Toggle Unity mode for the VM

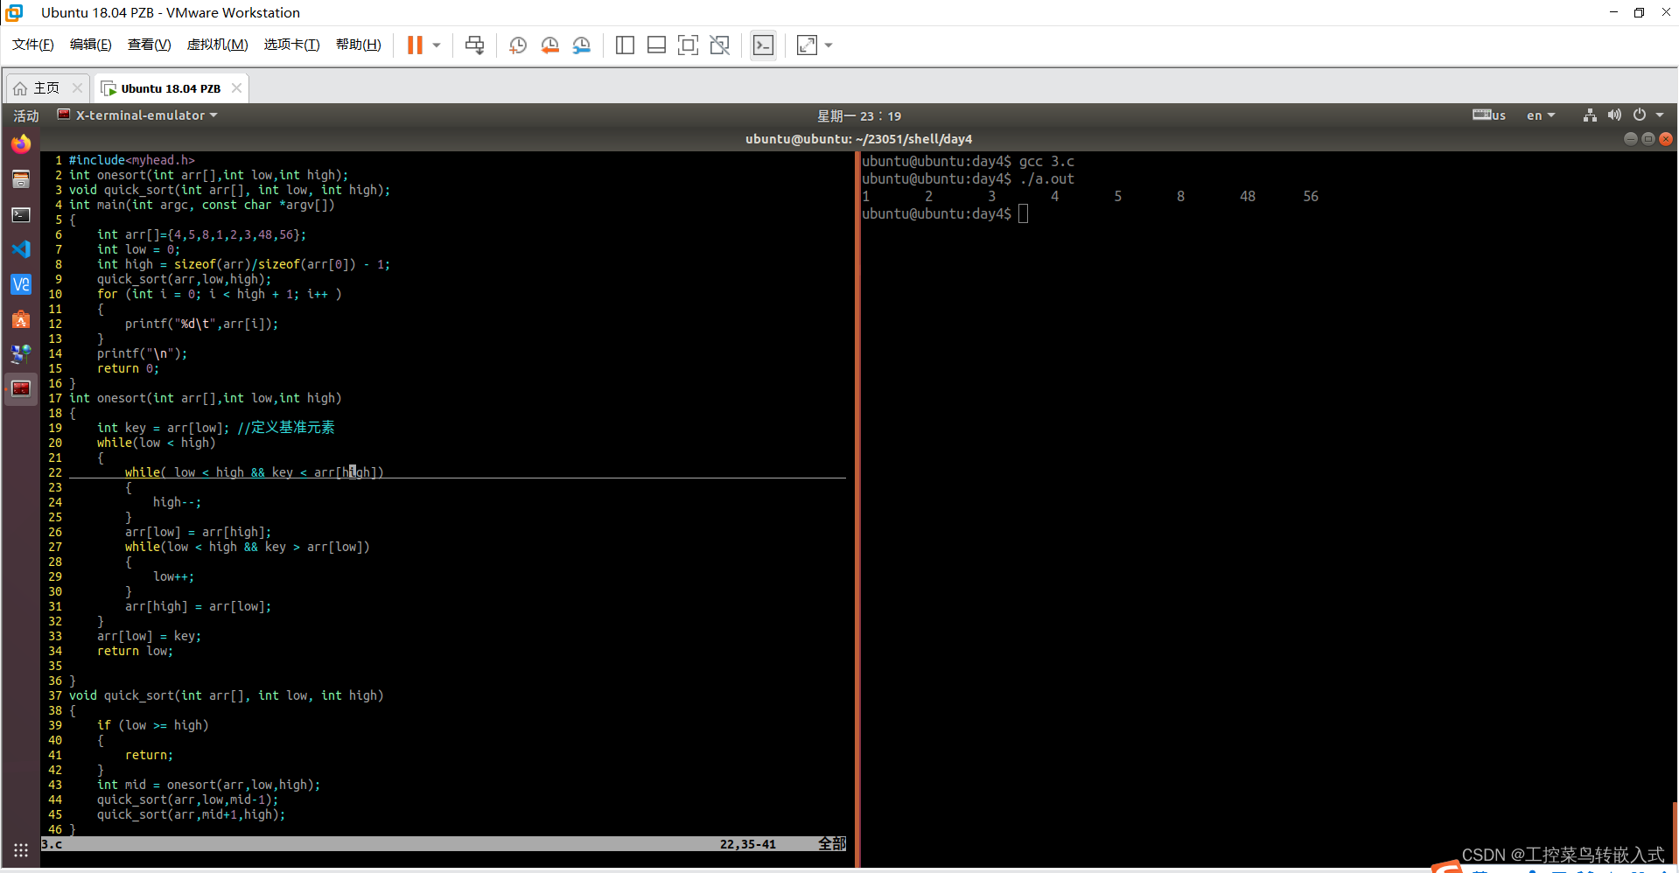point(720,45)
